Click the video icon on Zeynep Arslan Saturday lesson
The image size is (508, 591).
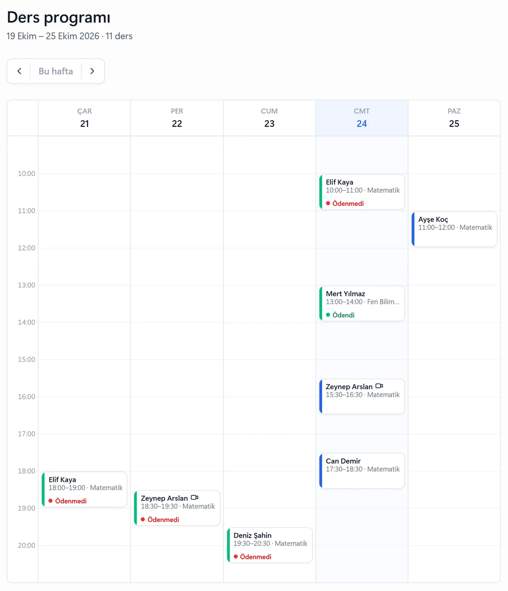point(379,386)
